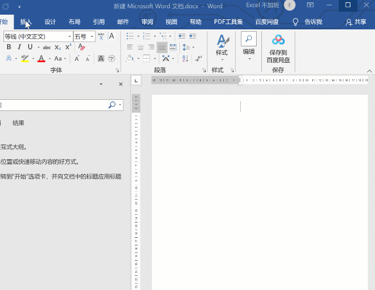Open Styles gallery button
Image resolution: width=375 pixels, height=290 pixels.
pyautogui.click(x=221, y=48)
